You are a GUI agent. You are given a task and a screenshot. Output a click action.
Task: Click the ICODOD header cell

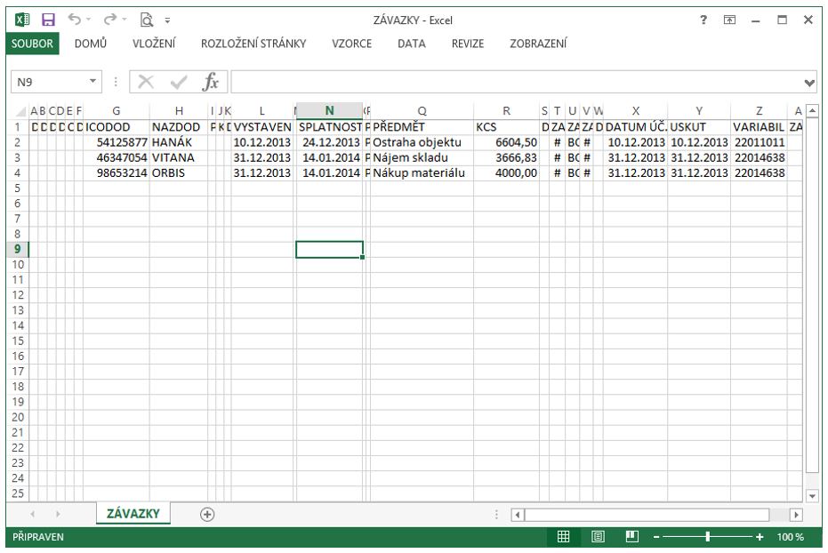117,127
